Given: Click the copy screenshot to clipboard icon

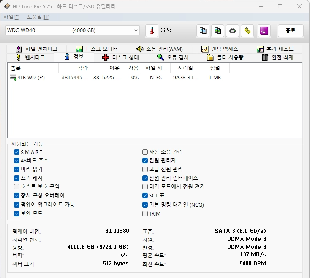Looking at the screenshot, I should [x=218, y=31].
